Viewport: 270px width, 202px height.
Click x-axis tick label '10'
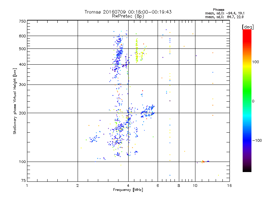[x=195, y=186]
